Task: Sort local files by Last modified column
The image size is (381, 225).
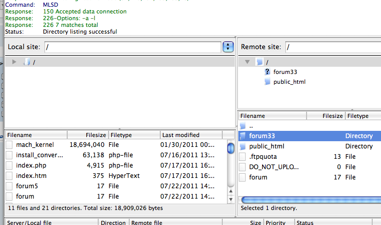Action: click(x=191, y=135)
